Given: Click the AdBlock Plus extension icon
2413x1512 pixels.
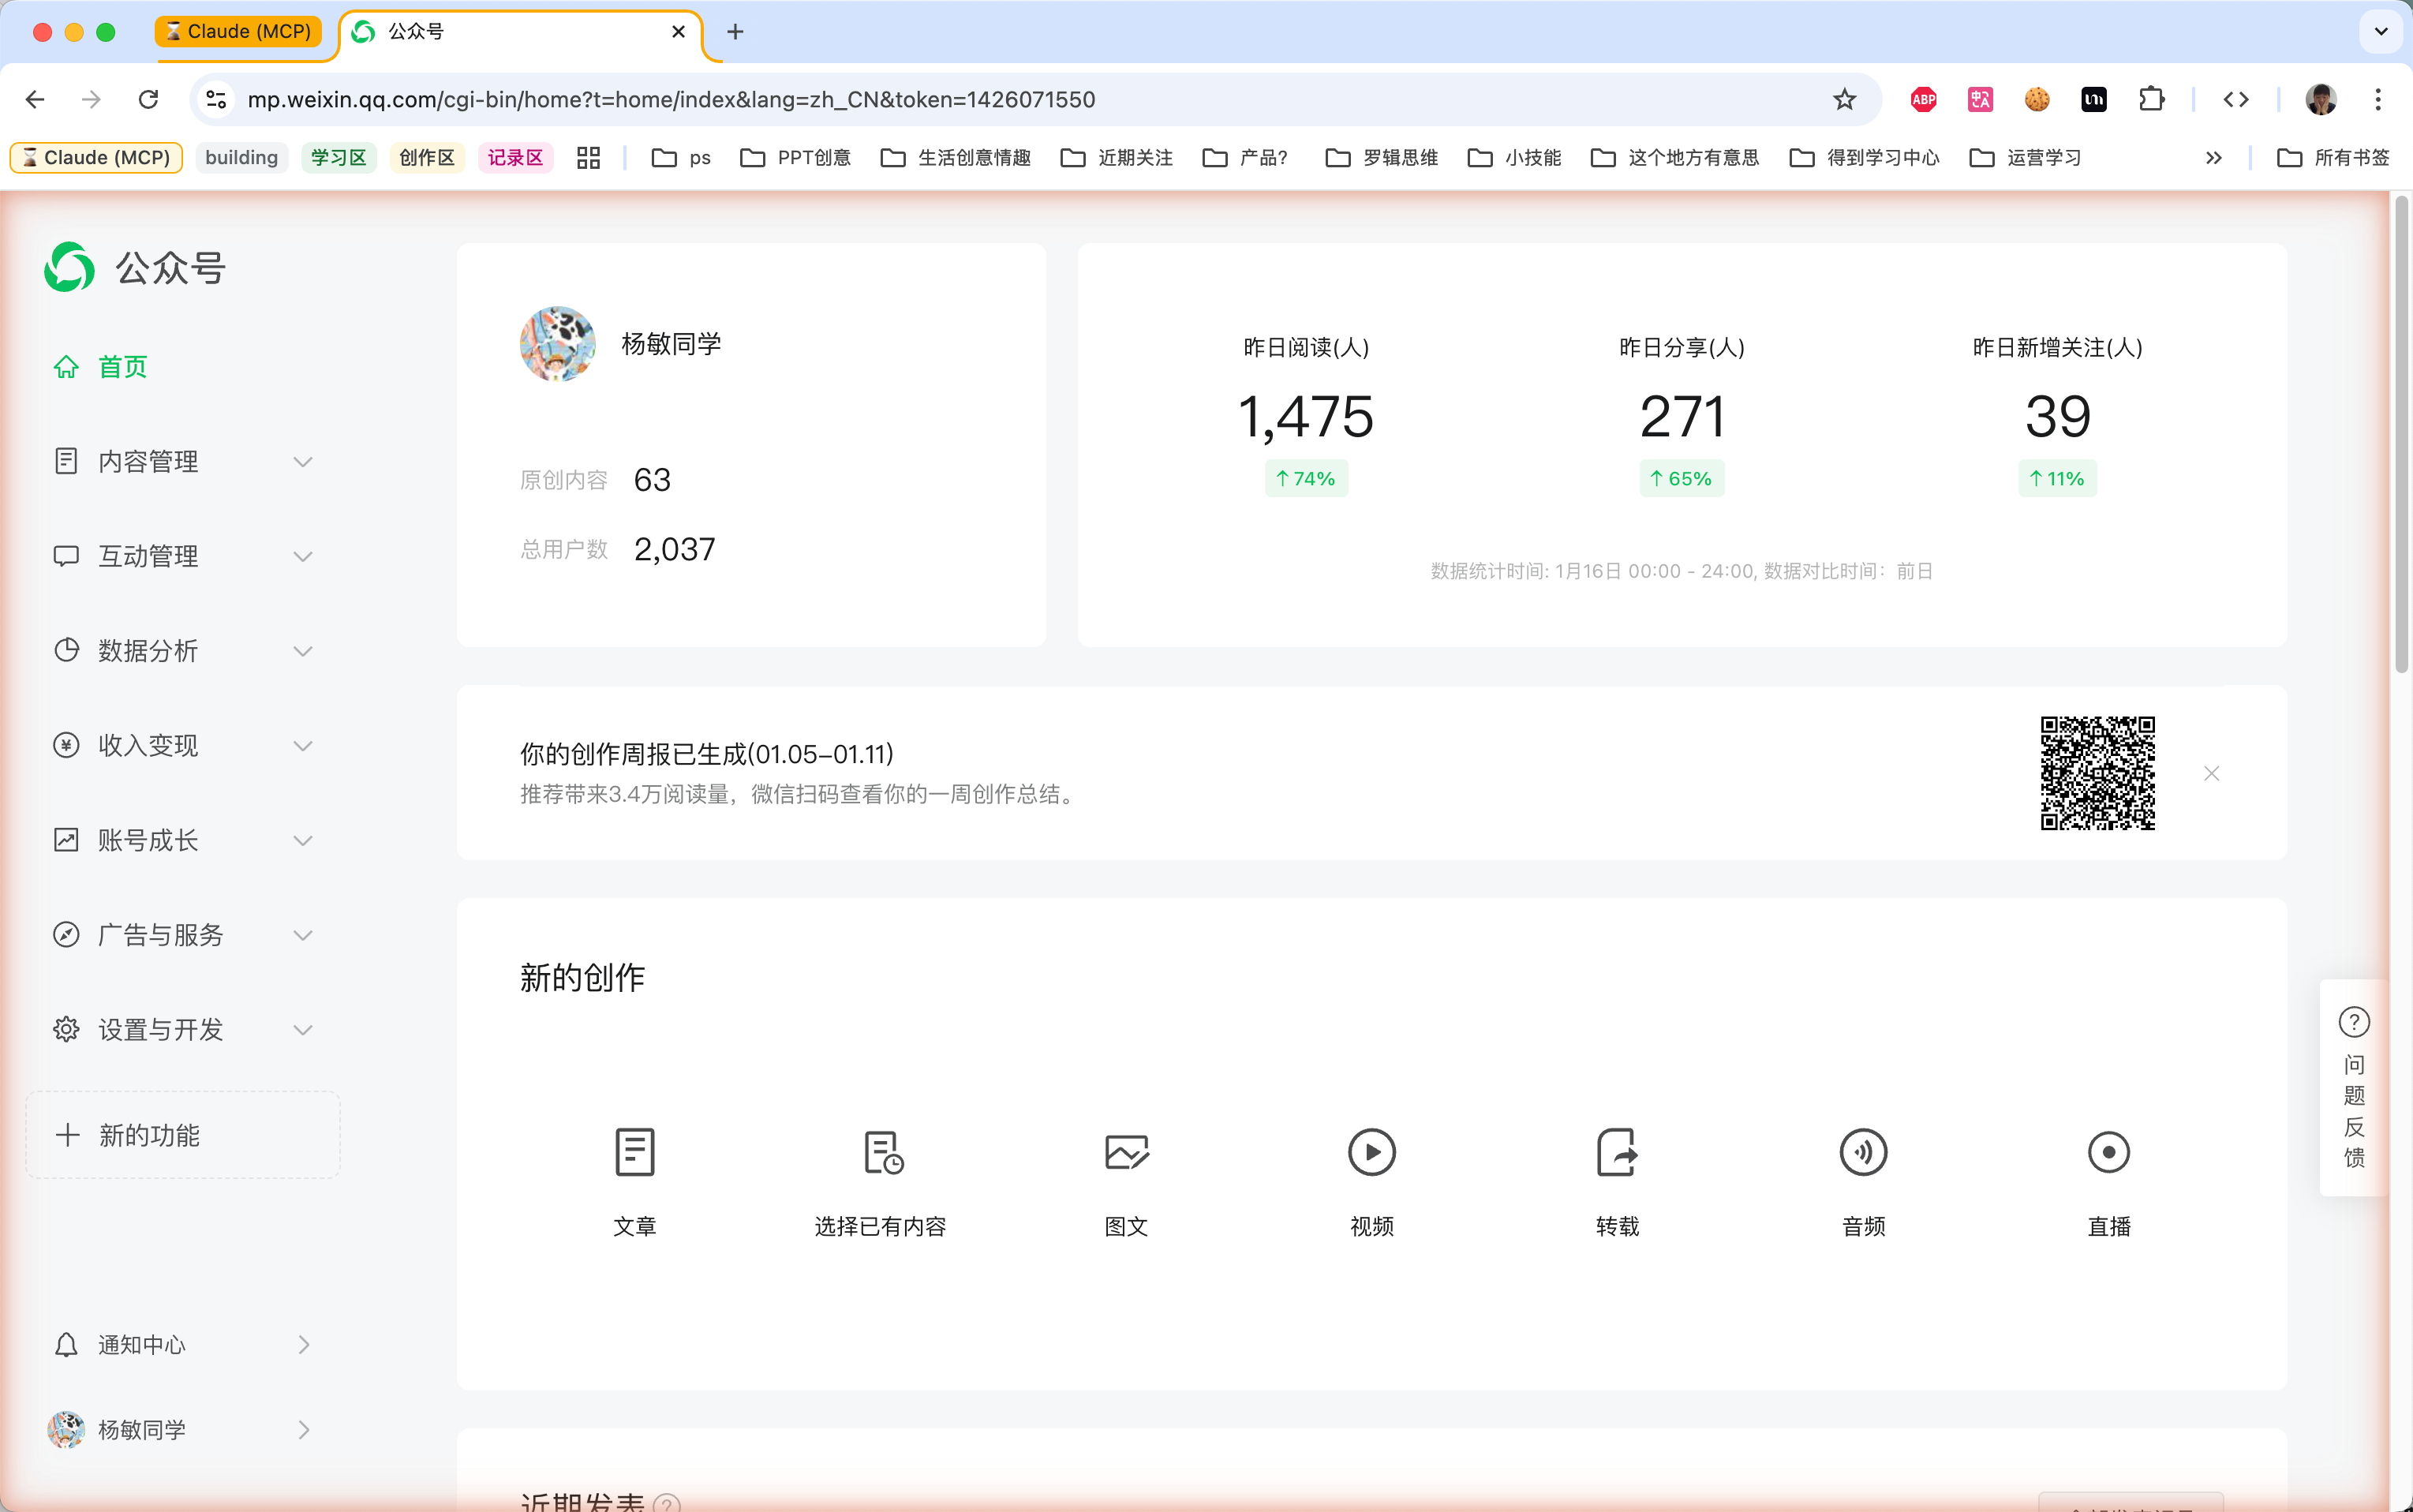Looking at the screenshot, I should pyautogui.click(x=1923, y=99).
